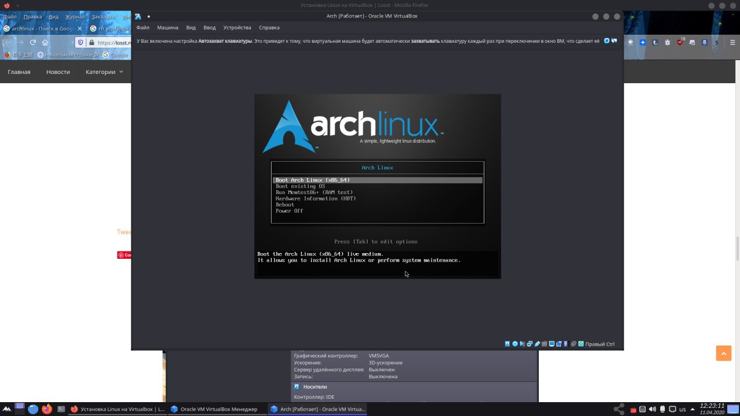The image size is (740, 416).
Task: Open the Вид menu in VirtualBox VM window
Action: pos(191,27)
